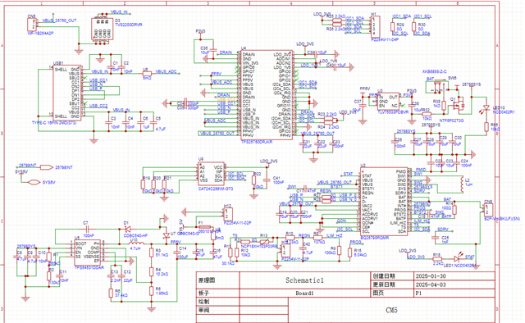
Task: Click the C7 100nF capacitor
Action: (x=87, y=230)
